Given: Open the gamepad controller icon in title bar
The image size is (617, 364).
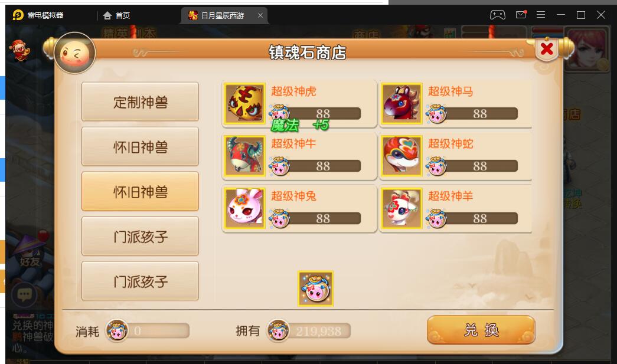Looking at the screenshot, I should (497, 15).
